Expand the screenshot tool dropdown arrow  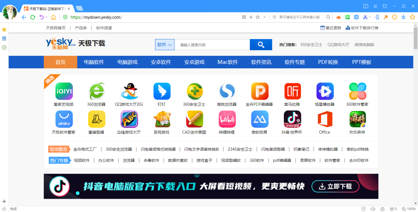[x=370, y=17]
